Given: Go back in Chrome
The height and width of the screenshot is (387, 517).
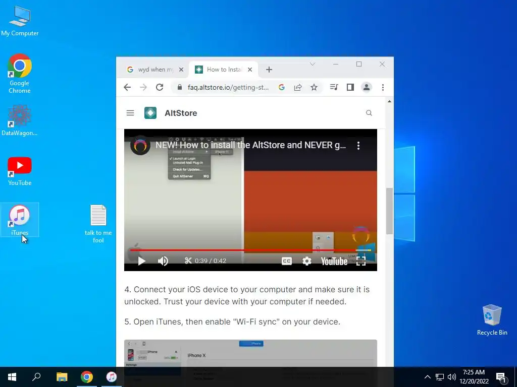Looking at the screenshot, I should coord(127,87).
